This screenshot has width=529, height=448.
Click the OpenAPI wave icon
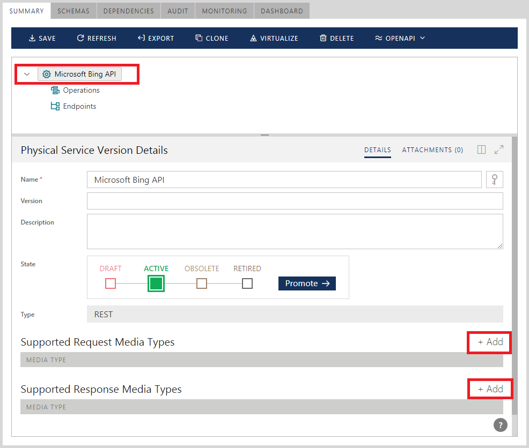click(x=379, y=38)
